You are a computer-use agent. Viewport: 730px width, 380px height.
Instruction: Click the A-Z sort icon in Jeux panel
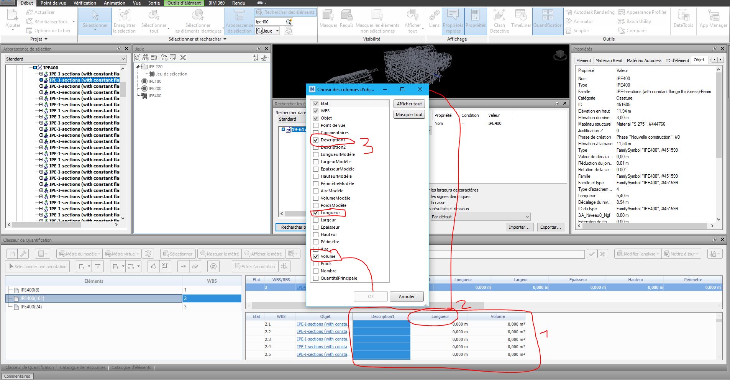254,57
